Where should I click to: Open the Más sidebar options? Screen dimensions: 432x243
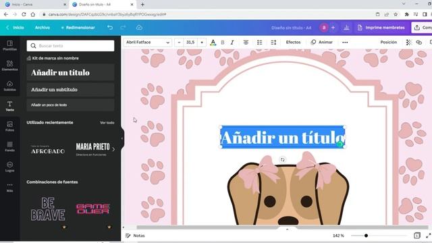point(9,187)
